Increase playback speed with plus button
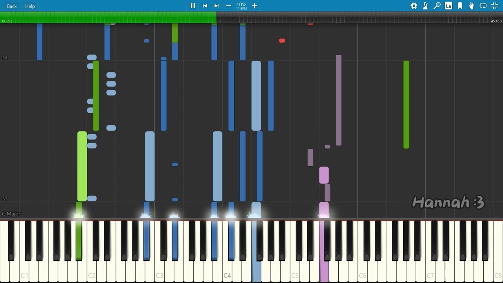Image resolution: width=503 pixels, height=283 pixels. click(255, 6)
